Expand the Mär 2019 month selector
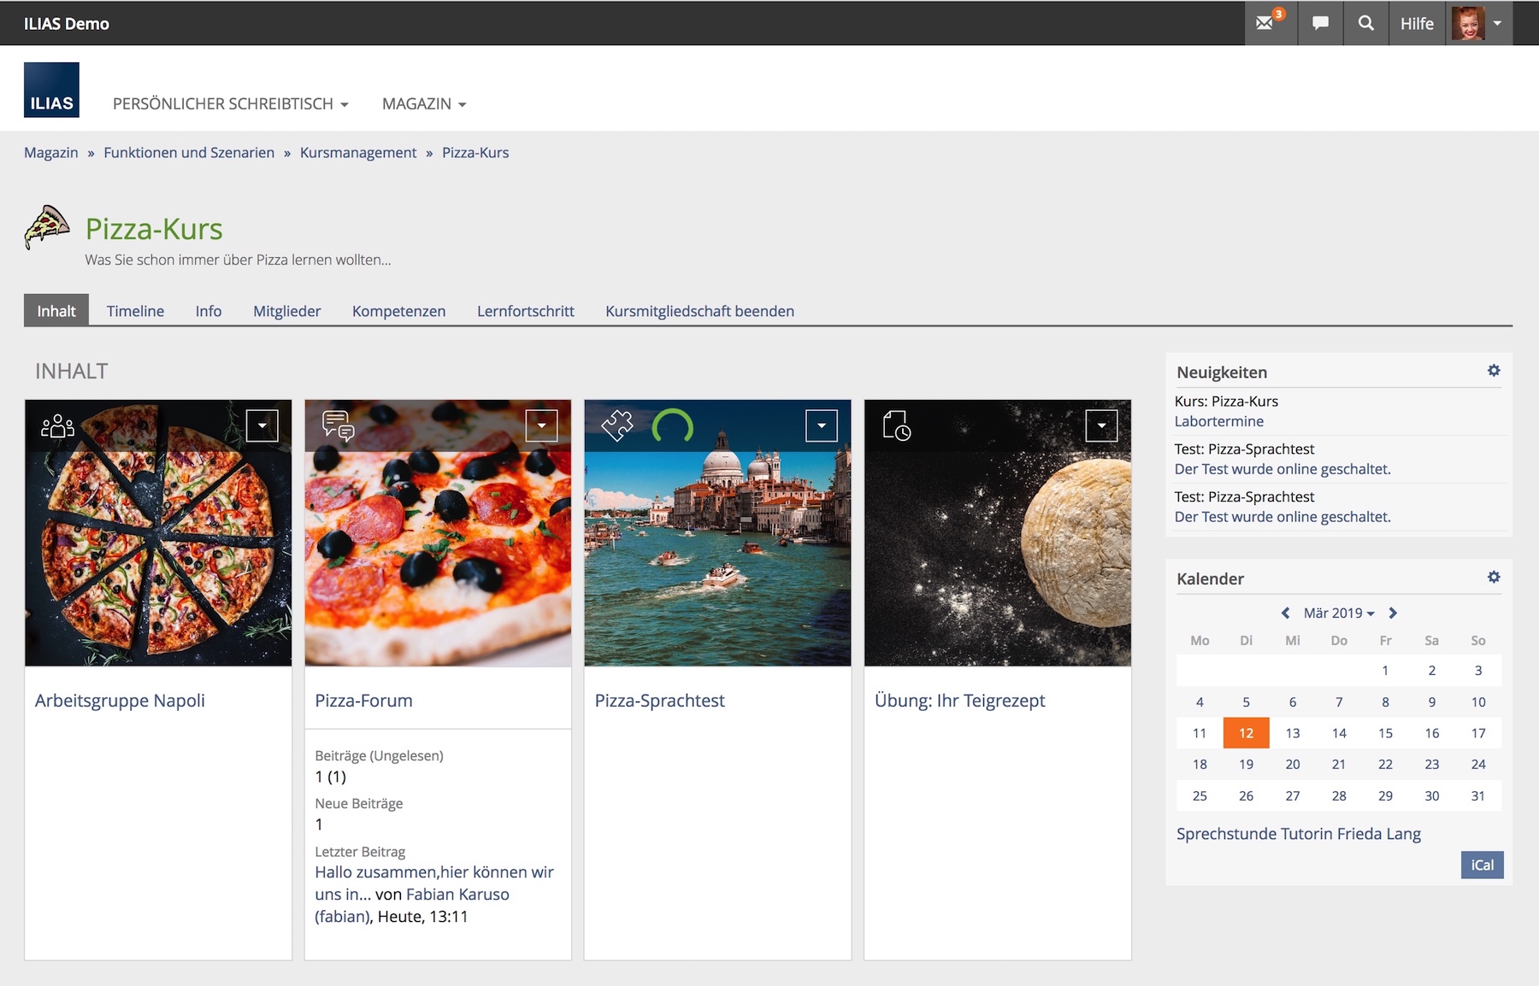 (1339, 613)
